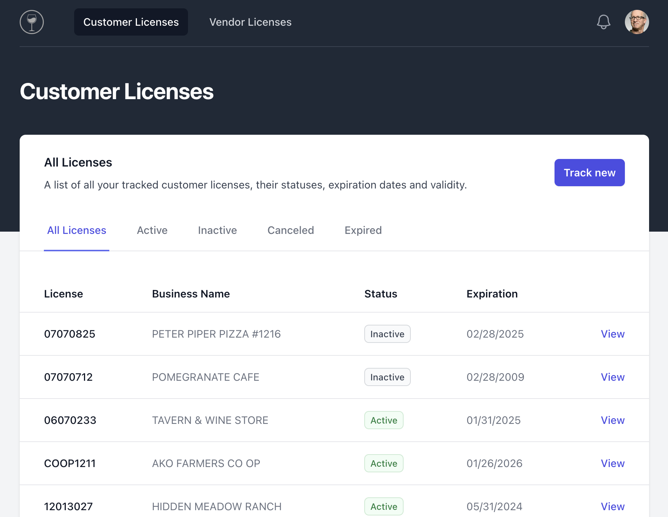Click business name TAVERN & WINE STORE
Image resolution: width=668 pixels, height=517 pixels.
[210, 420]
